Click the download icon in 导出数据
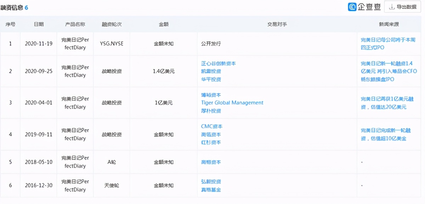Viewport: 425px width, 204px height. point(392,7)
